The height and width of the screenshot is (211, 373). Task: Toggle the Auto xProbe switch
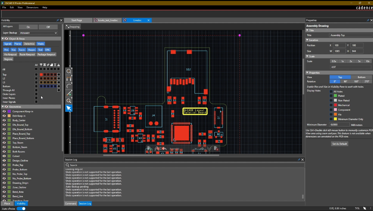(x=21, y=208)
